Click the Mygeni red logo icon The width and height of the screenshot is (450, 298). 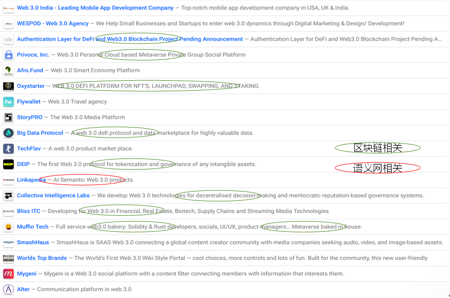(8, 274)
